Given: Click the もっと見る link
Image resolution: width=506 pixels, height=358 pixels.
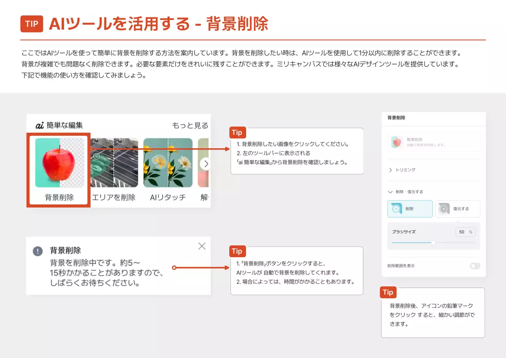Looking at the screenshot, I should pyautogui.click(x=190, y=125).
